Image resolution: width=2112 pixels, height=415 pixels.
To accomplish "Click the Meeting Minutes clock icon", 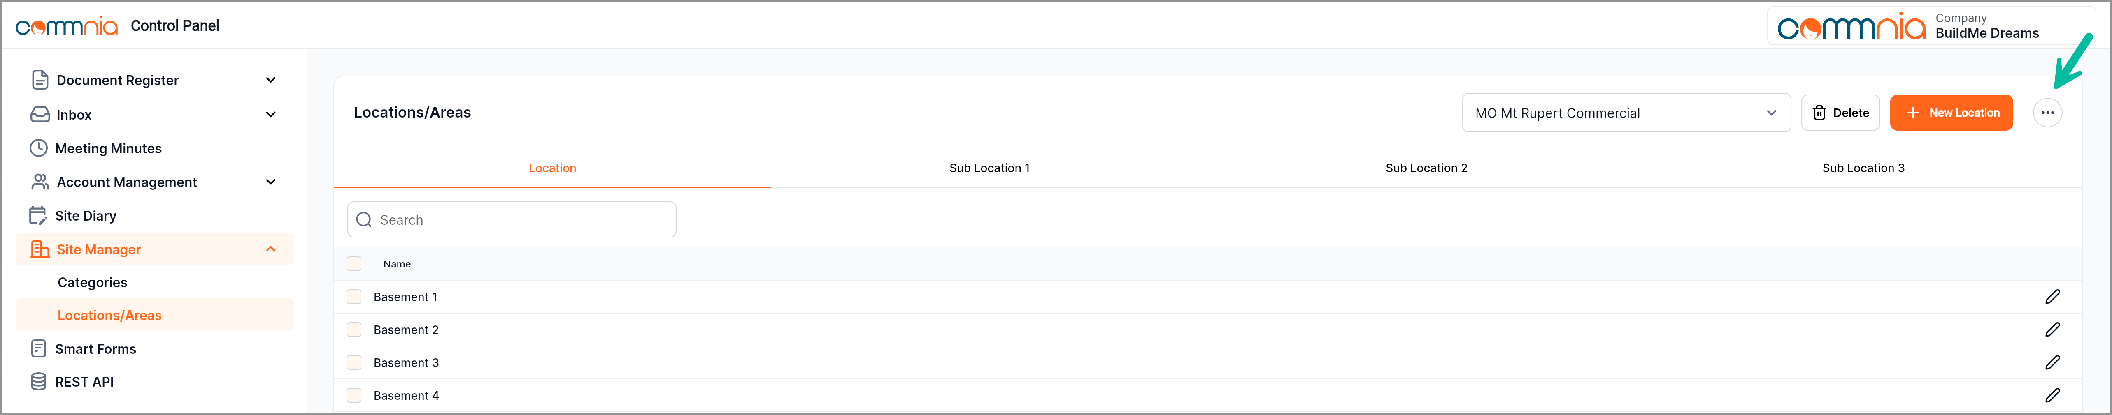I will 39,148.
